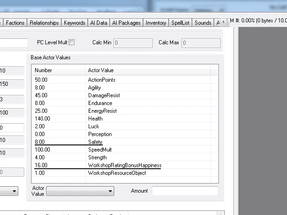
Task: Select the Endurance row
Action: pos(125,103)
